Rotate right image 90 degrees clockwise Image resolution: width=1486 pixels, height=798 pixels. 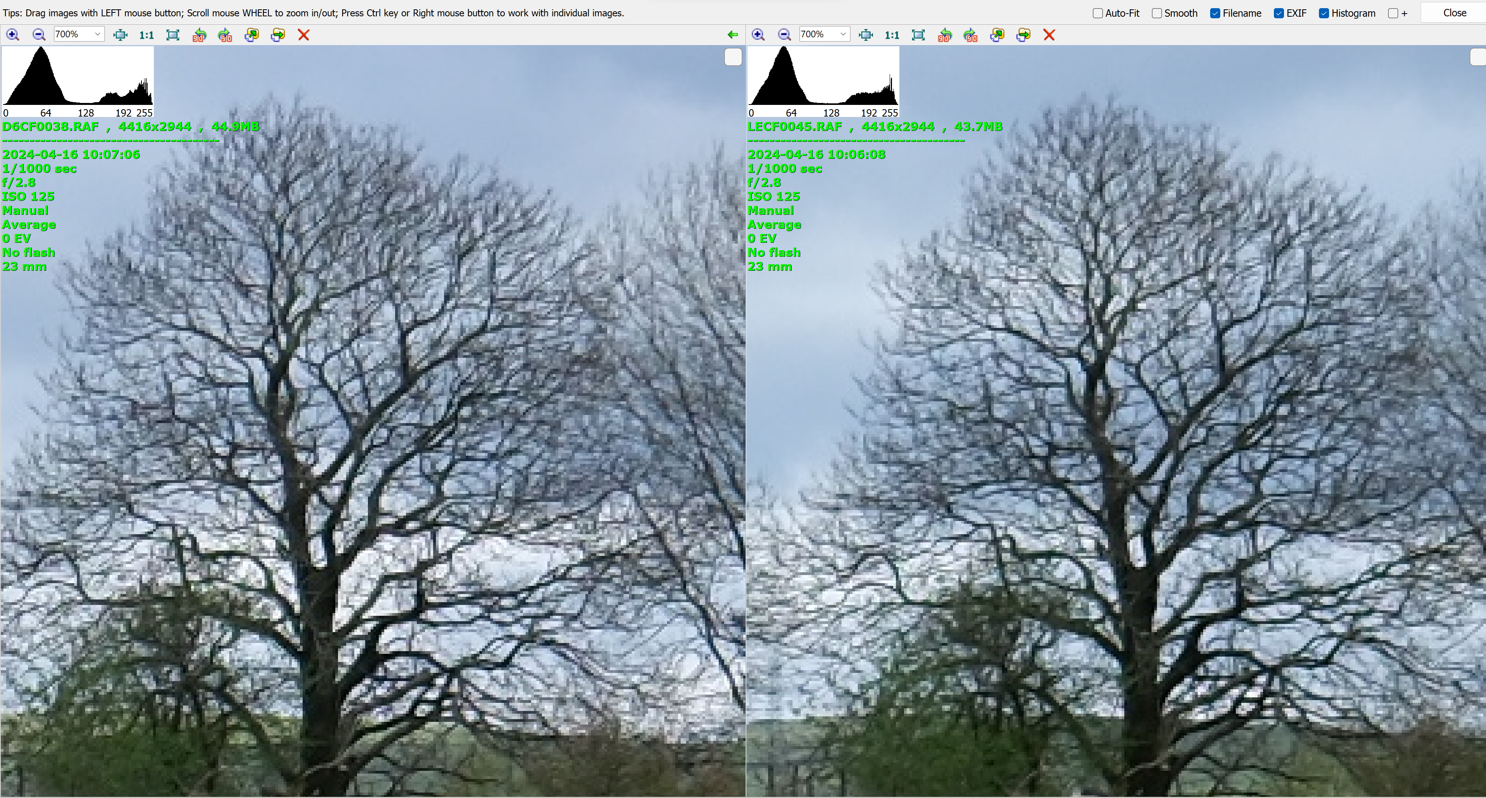(x=971, y=35)
